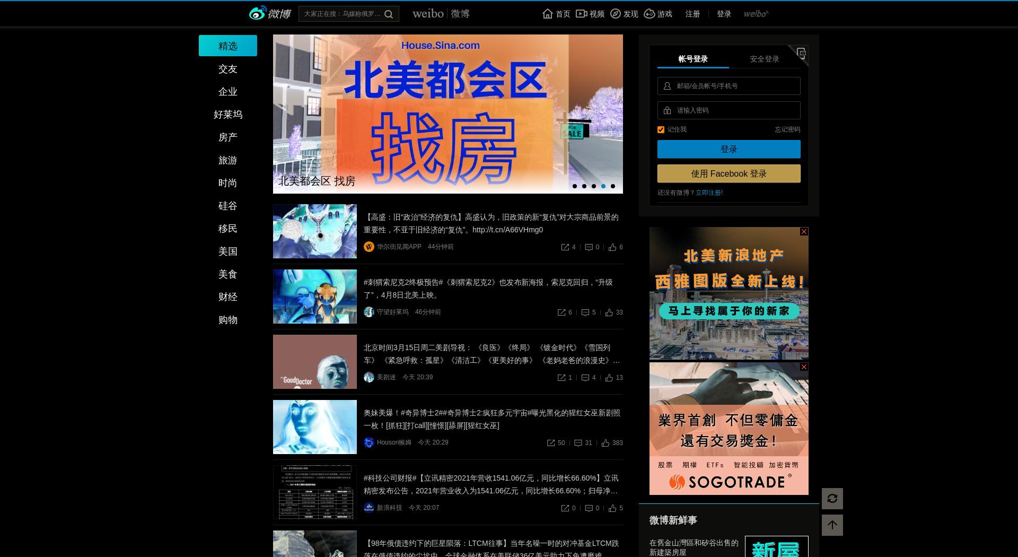Open the 98年俄债违约 post headline
1018x557 pixels.
pyautogui.click(x=491, y=549)
